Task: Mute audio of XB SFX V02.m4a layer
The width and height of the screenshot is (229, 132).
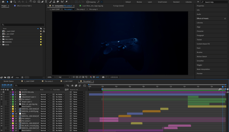Action: [x=4, y=92]
